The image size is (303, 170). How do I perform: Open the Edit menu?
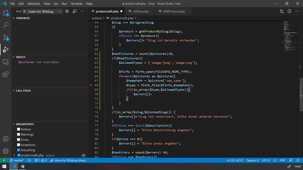pos(21,4)
